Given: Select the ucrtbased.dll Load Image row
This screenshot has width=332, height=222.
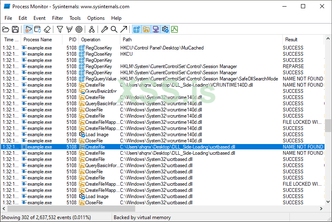Looking at the screenshot, I should click(x=162, y=196).
